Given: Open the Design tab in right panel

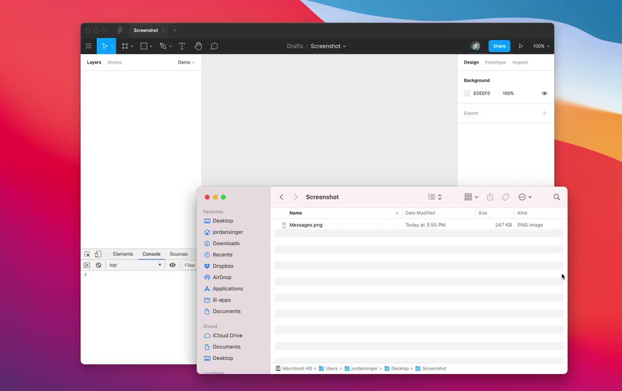Looking at the screenshot, I should click(x=471, y=62).
